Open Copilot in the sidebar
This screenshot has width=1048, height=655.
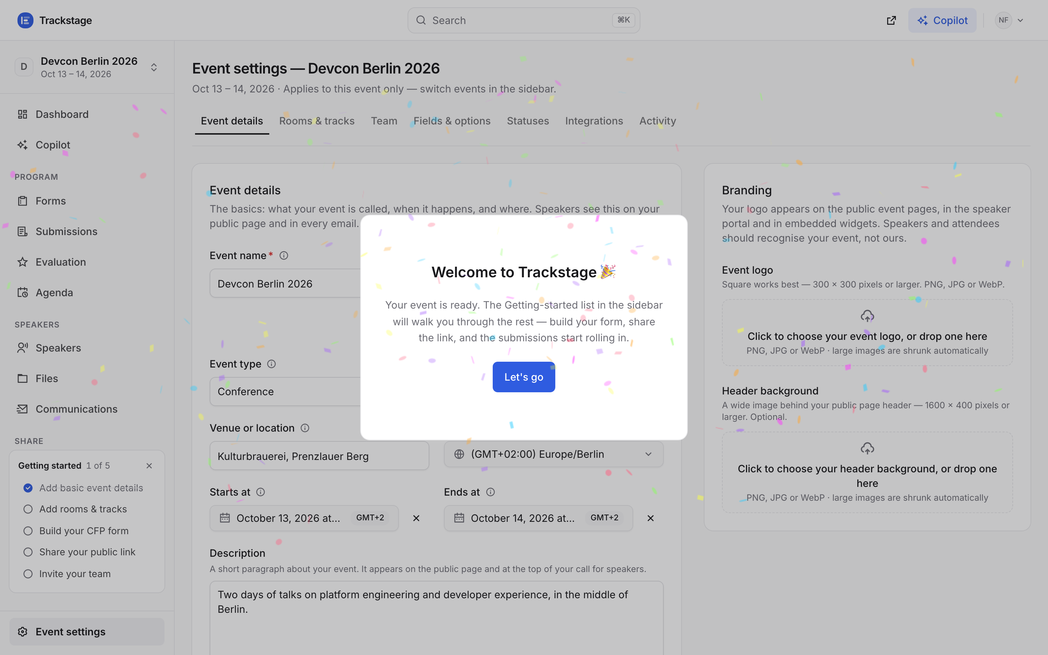click(87, 145)
